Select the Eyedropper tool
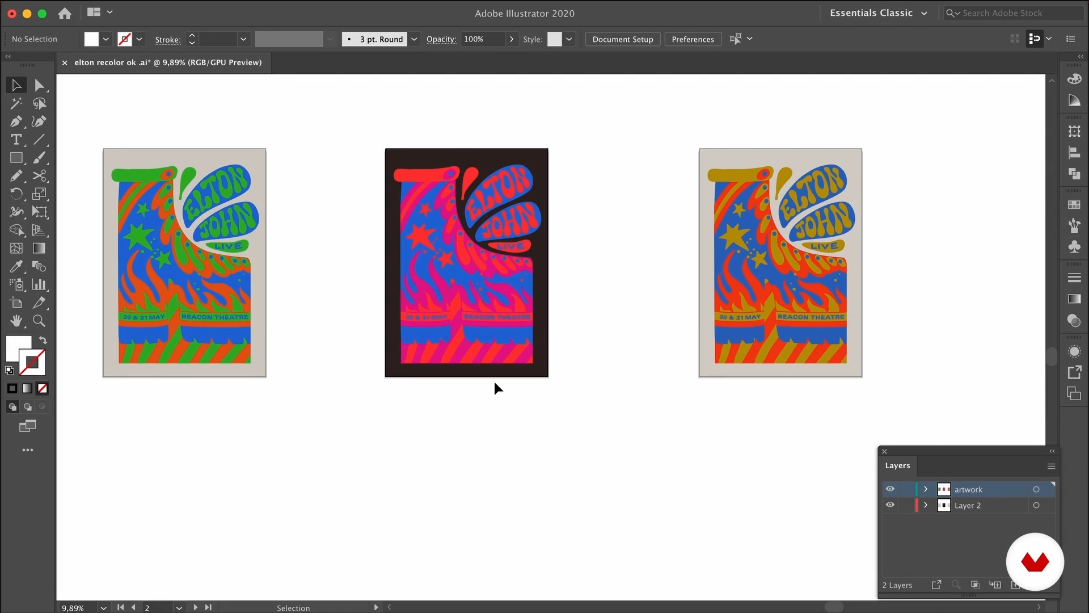1089x613 pixels. point(16,267)
